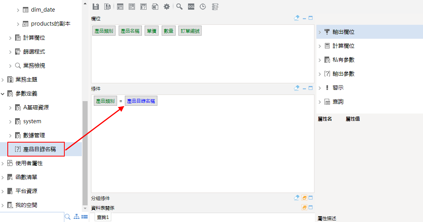Click the 產品類別 field in 欄位 area
Image resolution: width=423 pixels, height=222 pixels.
[104, 31]
